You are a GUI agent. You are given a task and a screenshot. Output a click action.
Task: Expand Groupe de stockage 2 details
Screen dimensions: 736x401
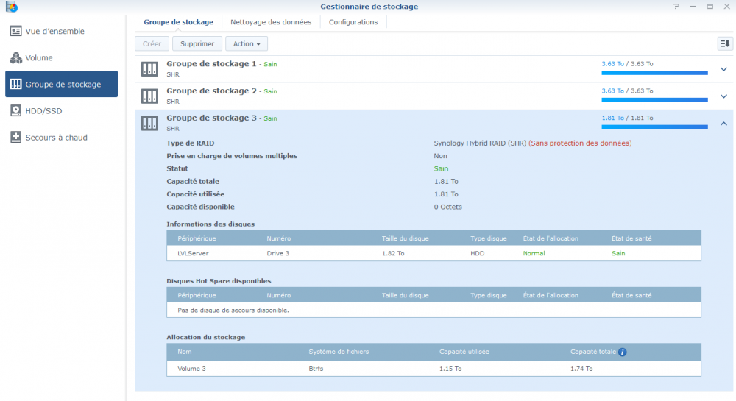click(723, 96)
